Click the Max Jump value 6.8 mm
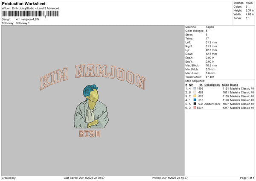Screen dimensions: 256x181 pos(210,73)
